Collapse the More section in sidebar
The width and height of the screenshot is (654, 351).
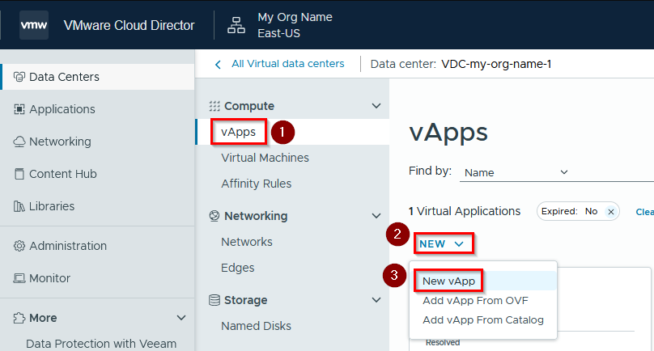[x=181, y=318]
